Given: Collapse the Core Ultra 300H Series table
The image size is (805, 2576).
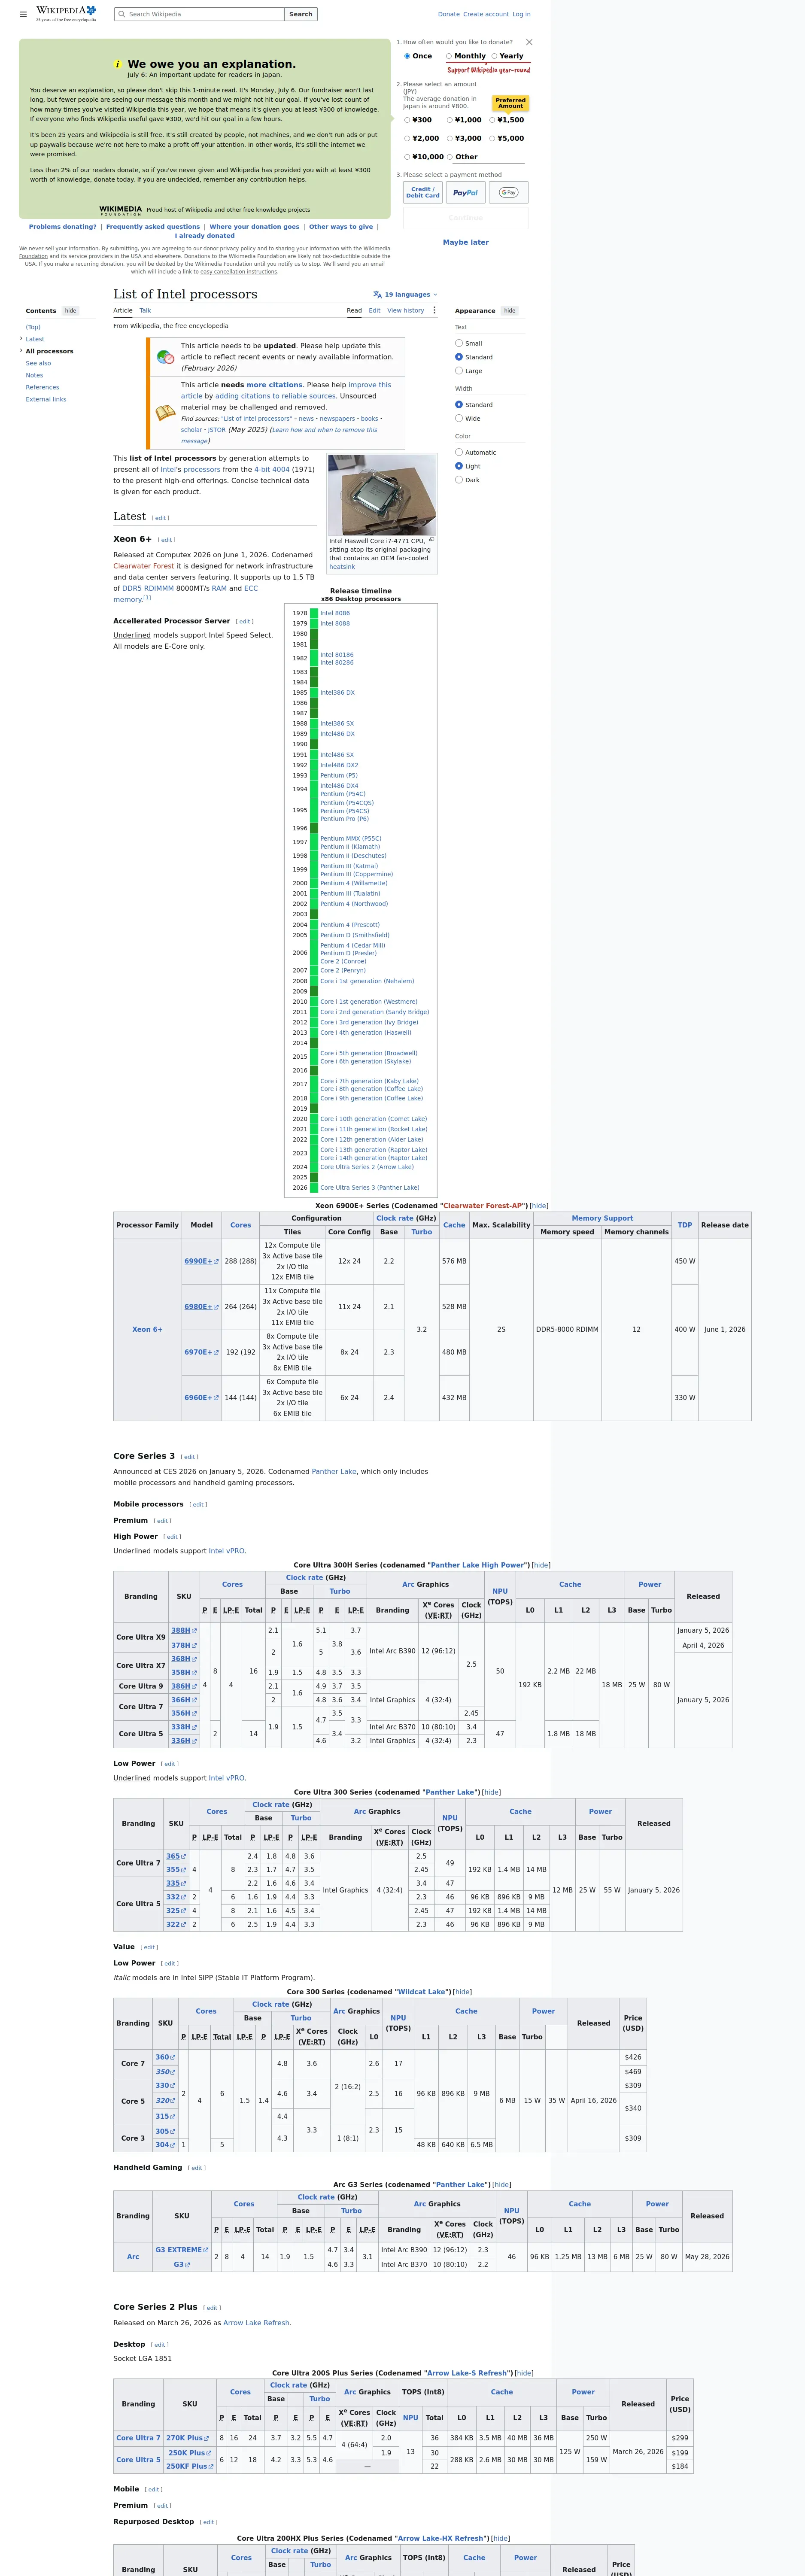Looking at the screenshot, I should (541, 1565).
